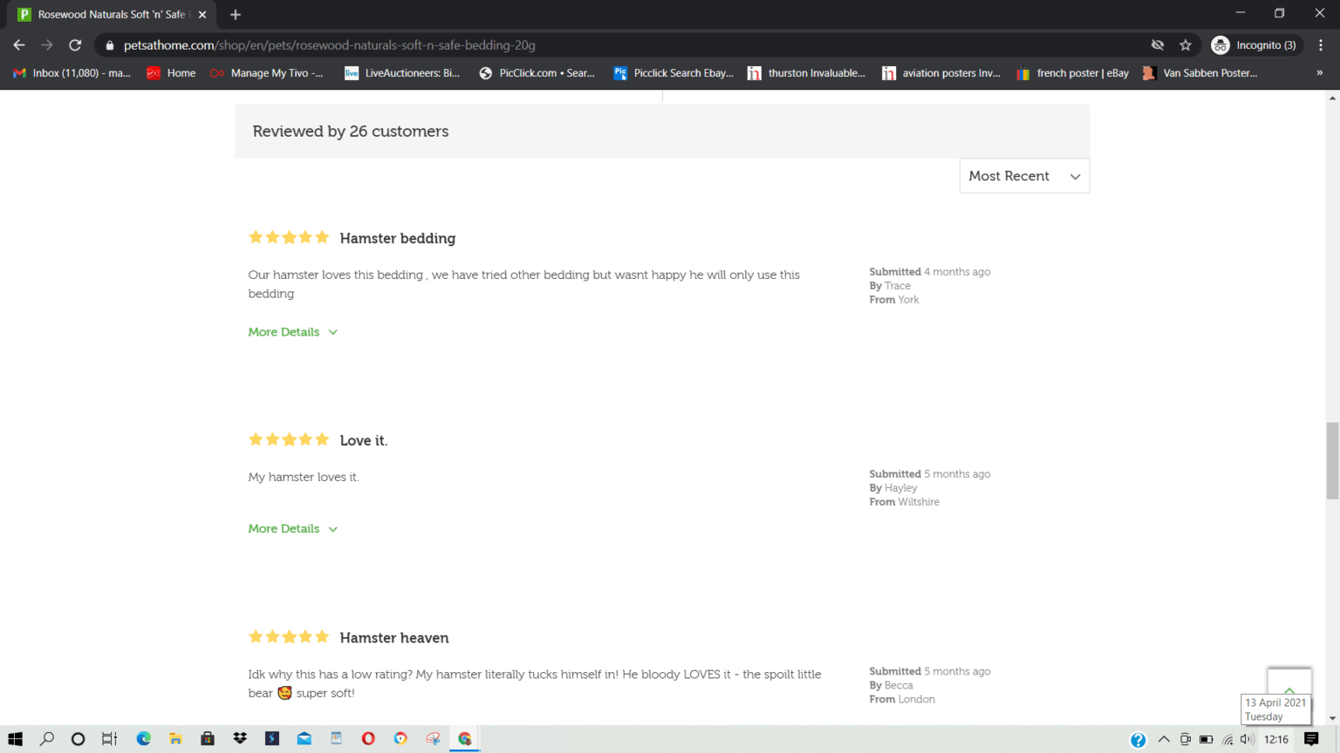Screen dimensions: 1340x753
Task: Click the scroll back to top button
Action: point(1289,682)
